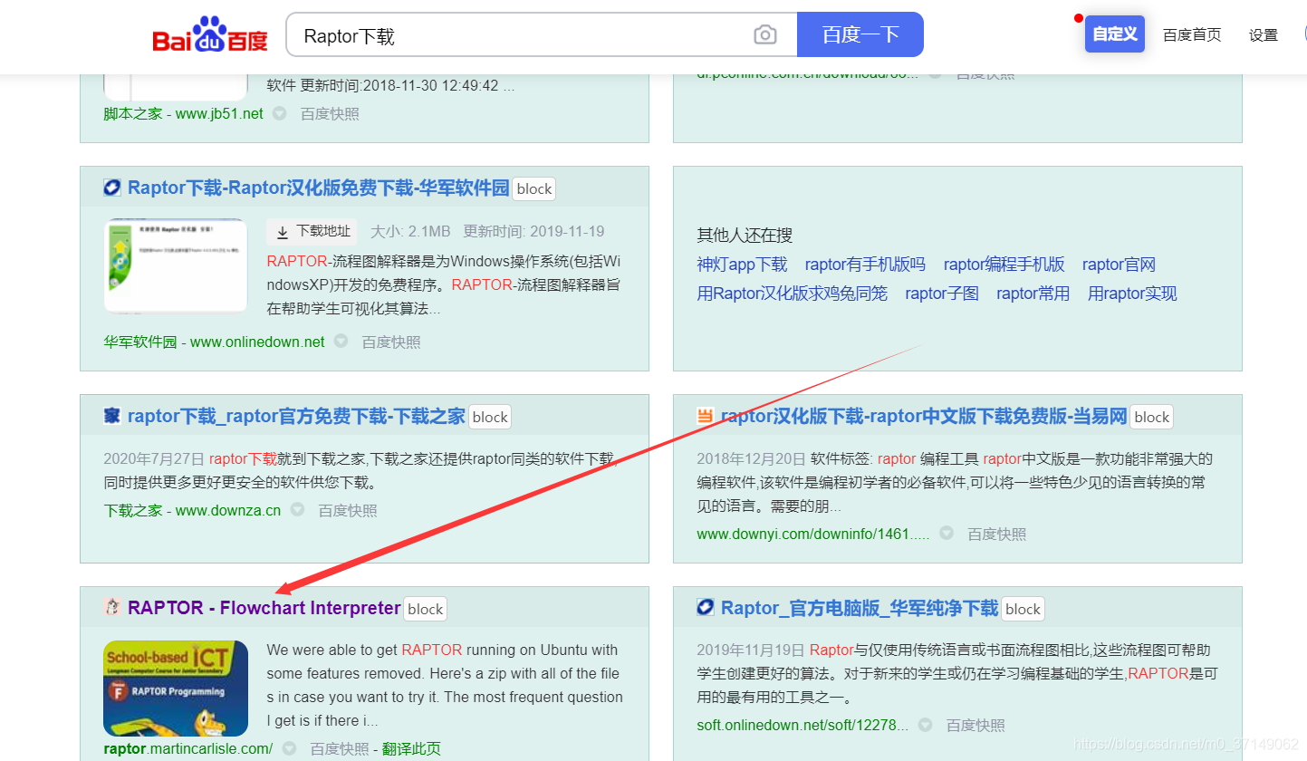Click related search raptor子图
Image resolution: width=1307 pixels, height=761 pixels.
942,294
